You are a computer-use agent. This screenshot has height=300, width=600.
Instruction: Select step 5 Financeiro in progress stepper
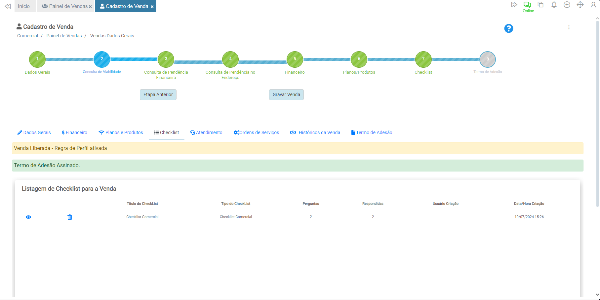click(295, 59)
